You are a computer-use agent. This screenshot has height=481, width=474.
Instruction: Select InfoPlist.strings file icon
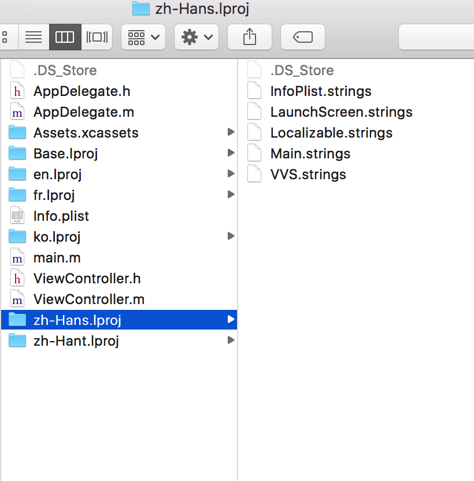tap(254, 91)
